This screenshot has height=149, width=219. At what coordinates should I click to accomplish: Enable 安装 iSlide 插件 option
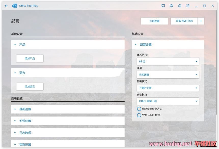pyautogui.click(x=139, y=115)
